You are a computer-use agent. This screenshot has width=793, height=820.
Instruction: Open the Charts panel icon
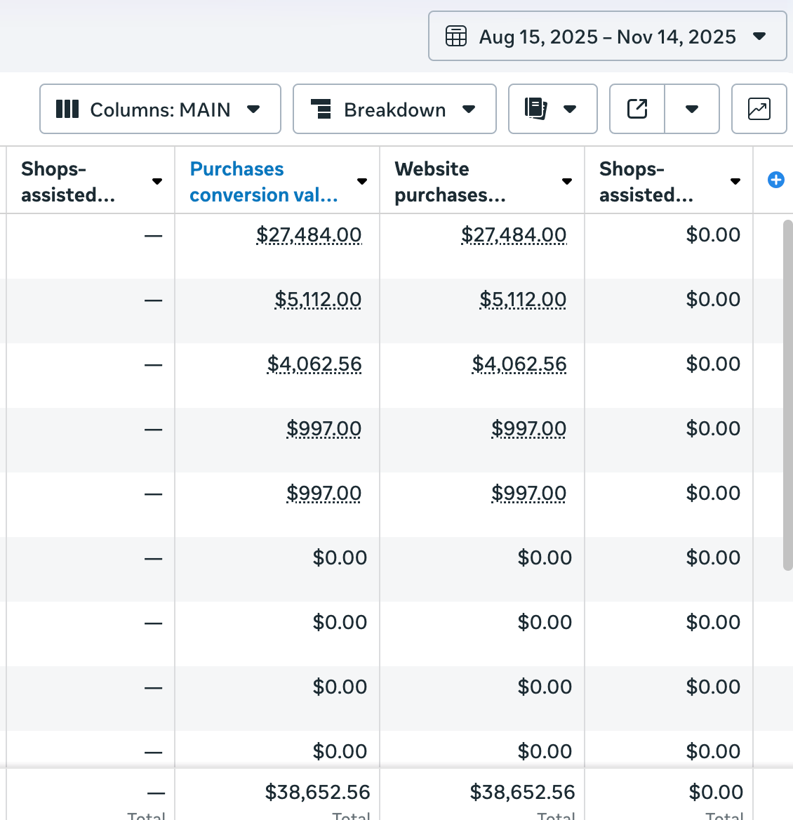point(759,109)
